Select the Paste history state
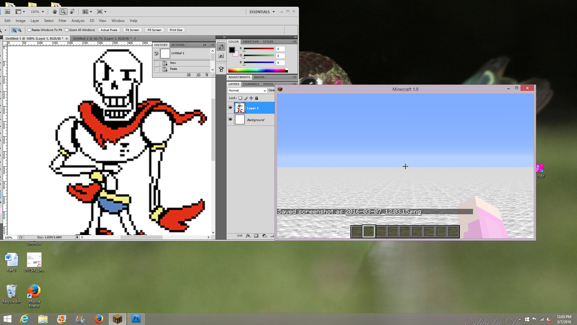The image size is (577, 325). click(181, 69)
